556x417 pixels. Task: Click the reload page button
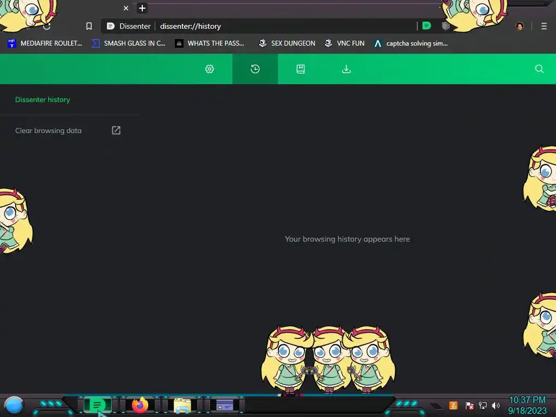[x=47, y=26]
